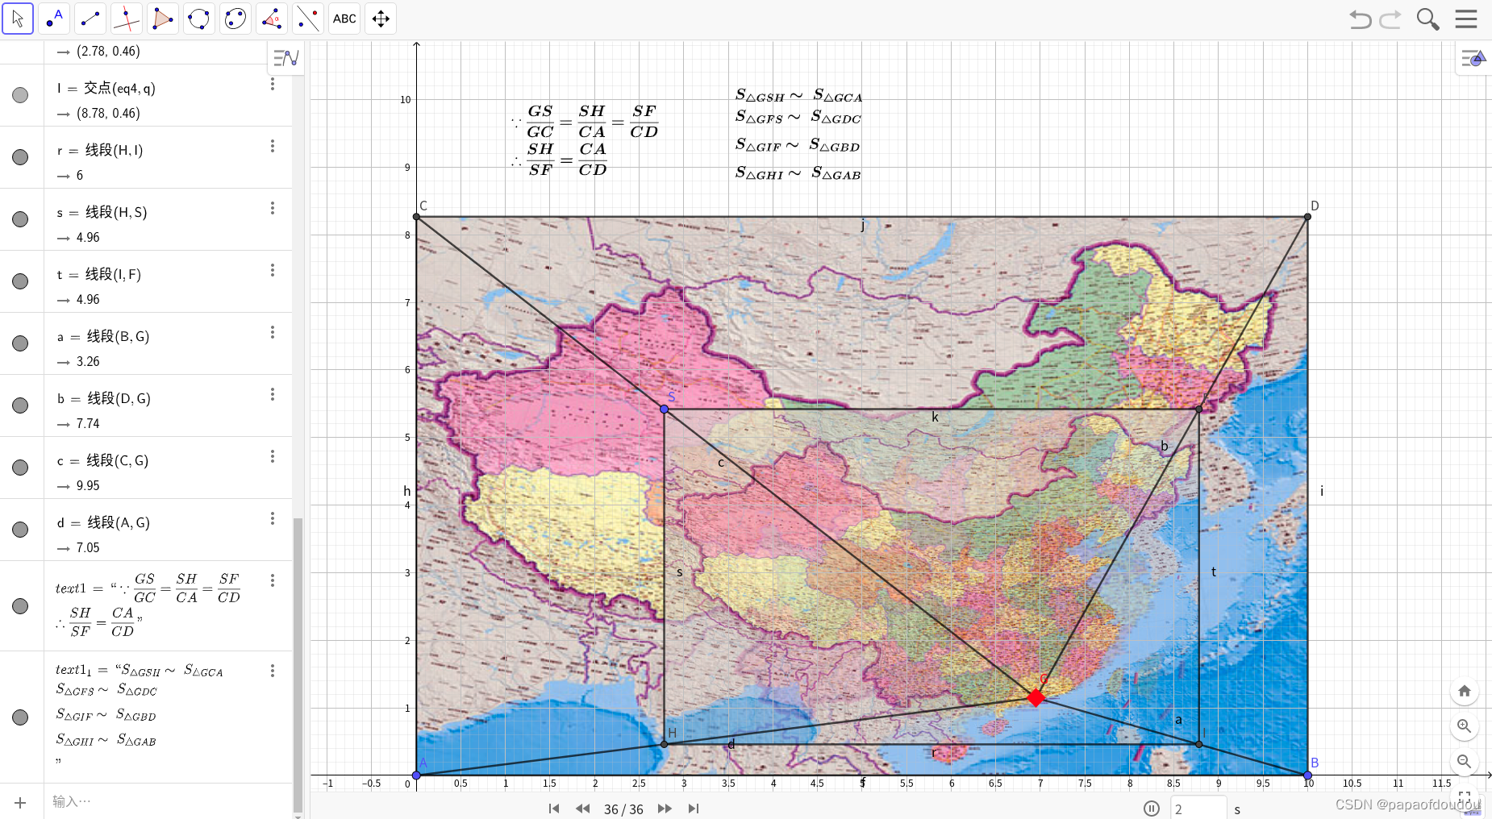Viewport: 1492px width, 819px height.
Task: Open options menu for segment r
Action: pyautogui.click(x=273, y=146)
